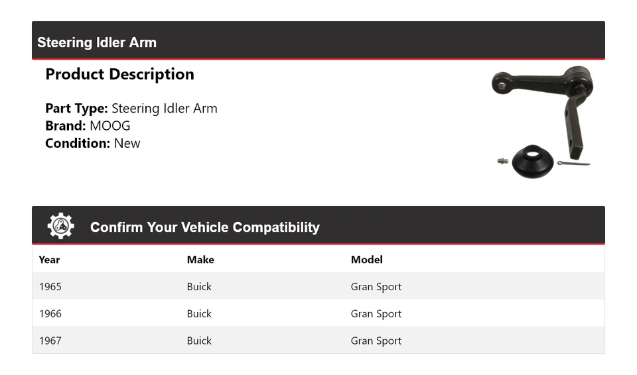Click the black rubber dust boot image
This screenshot has height=375, width=637.
tap(532, 161)
